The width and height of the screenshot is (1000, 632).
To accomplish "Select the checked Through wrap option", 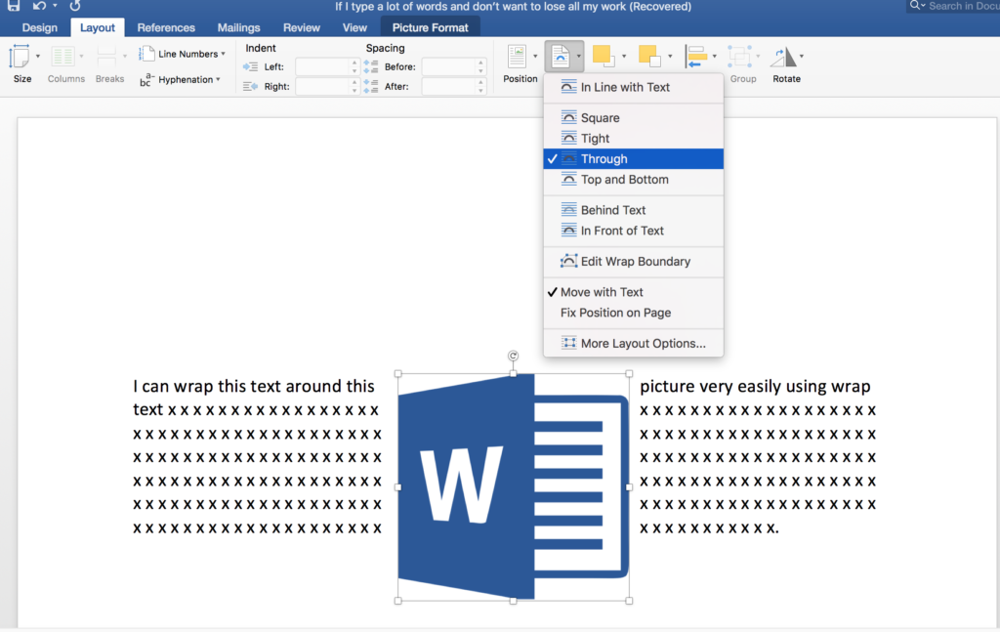I will point(633,159).
